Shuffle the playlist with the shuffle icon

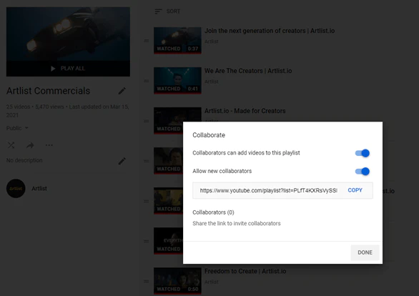11,145
